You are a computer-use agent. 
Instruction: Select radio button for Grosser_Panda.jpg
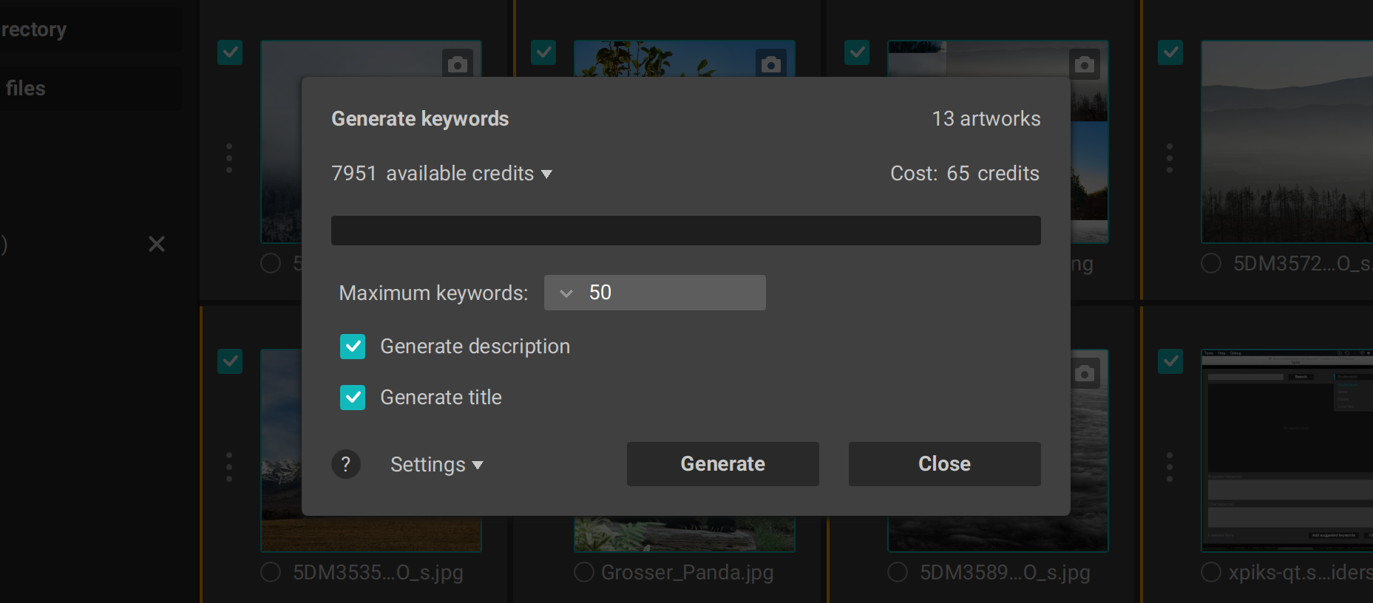point(584,573)
